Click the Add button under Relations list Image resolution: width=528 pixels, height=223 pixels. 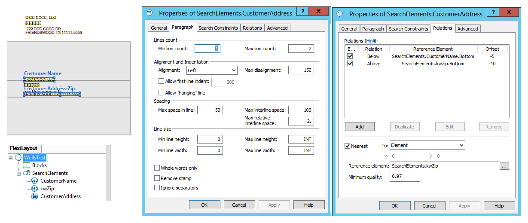click(x=360, y=127)
